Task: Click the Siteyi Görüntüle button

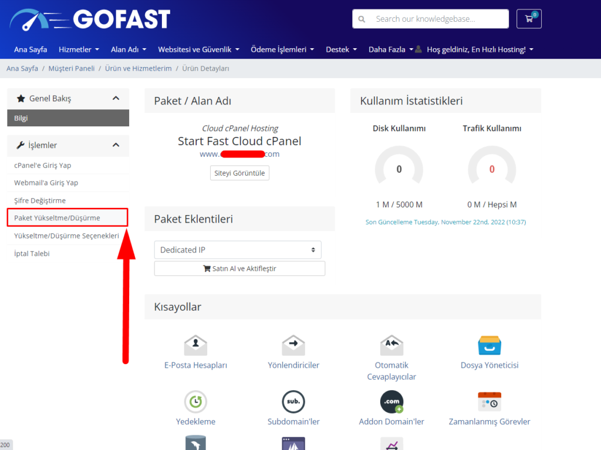Action: click(239, 173)
